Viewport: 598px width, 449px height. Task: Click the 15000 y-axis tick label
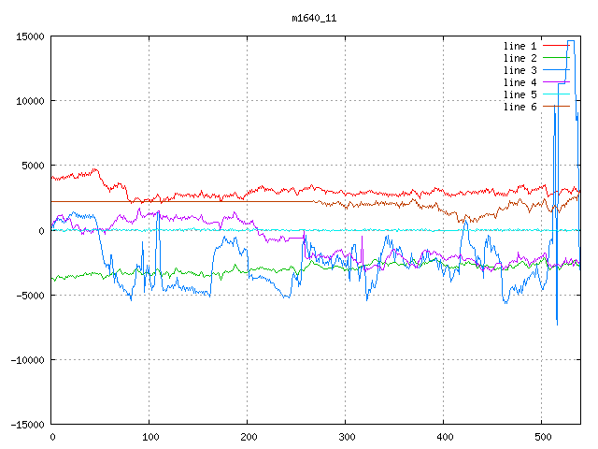click(x=30, y=36)
